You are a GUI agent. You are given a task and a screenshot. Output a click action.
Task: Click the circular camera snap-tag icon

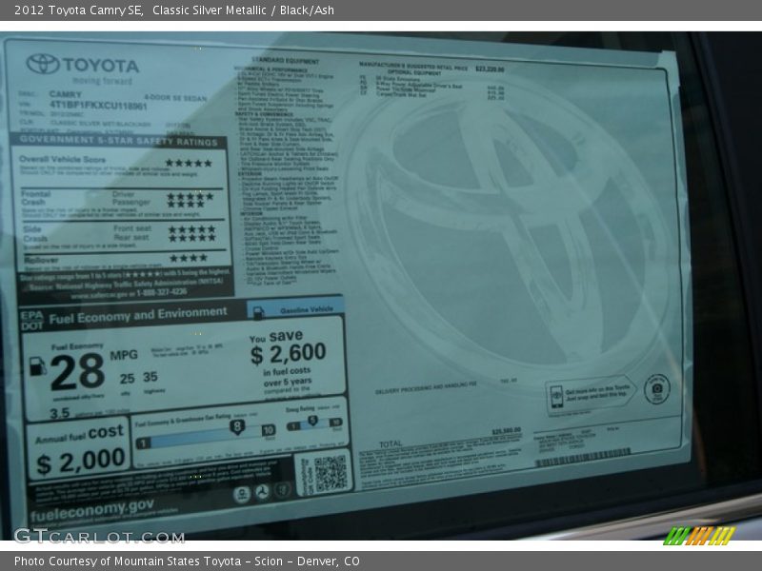pos(656,388)
